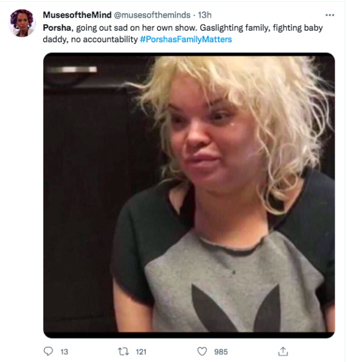Click the bold word Porsha
The image size is (347, 362).
[57, 28]
